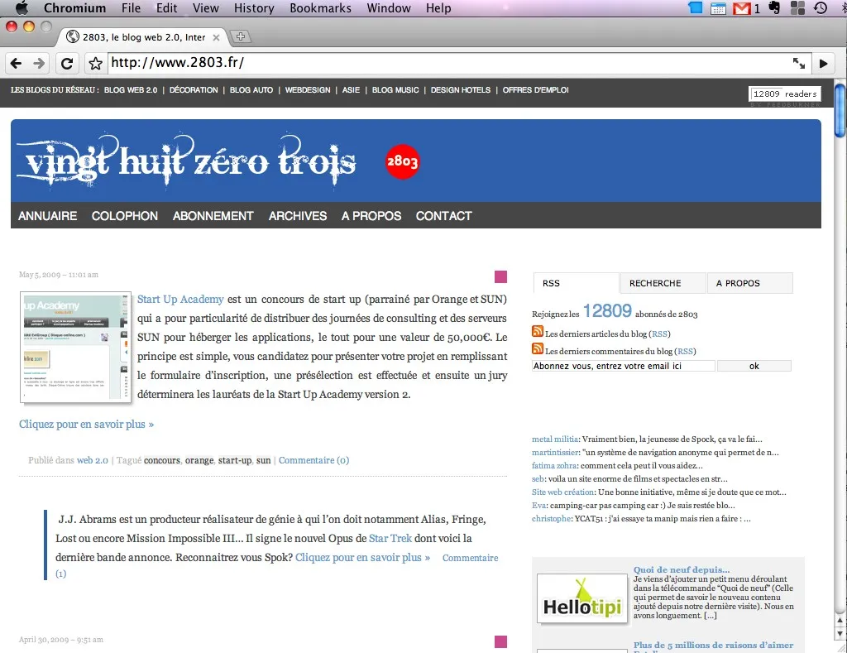Open the web 2.0 category link
Viewport: 847px width, 653px height.
click(x=93, y=460)
